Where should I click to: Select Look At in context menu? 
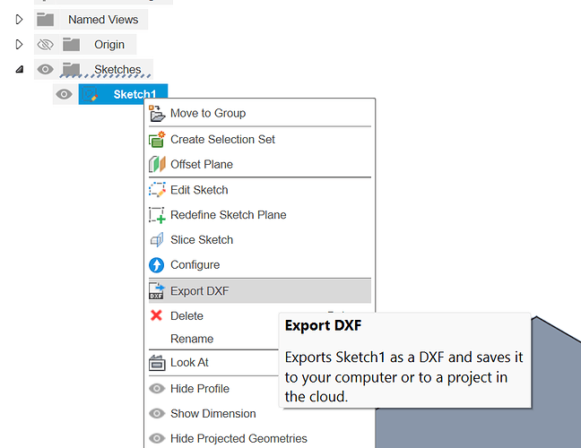click(x=189, y=363)
